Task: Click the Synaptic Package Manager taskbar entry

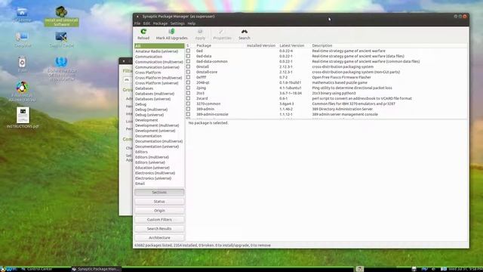Action: pyautogui.click(x=96, y=269)
